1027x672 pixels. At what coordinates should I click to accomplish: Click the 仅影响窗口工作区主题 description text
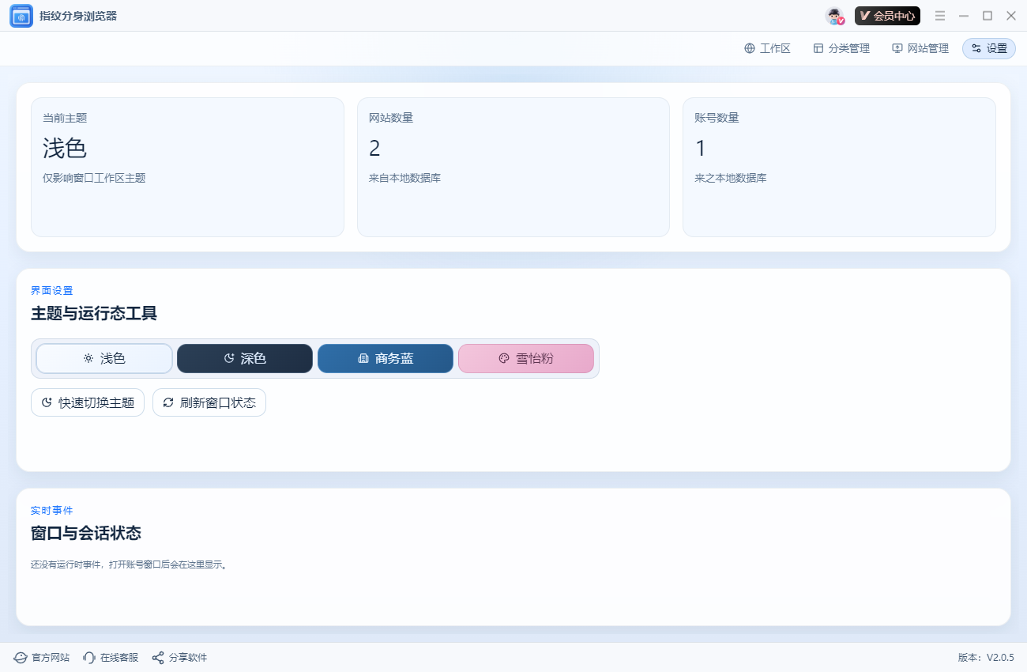point(94,178)
